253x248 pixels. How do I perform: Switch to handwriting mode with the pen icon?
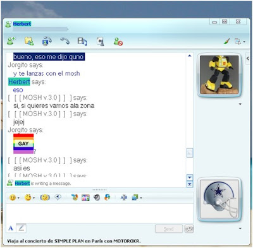point(22,228)
